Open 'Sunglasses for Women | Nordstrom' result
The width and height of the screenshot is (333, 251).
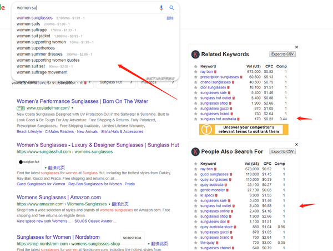click(x=58, y=237)
